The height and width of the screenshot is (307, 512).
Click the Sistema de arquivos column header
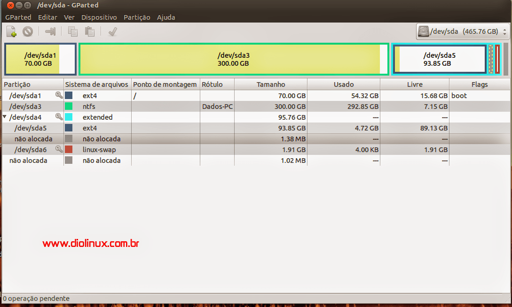tap(97, 84)
